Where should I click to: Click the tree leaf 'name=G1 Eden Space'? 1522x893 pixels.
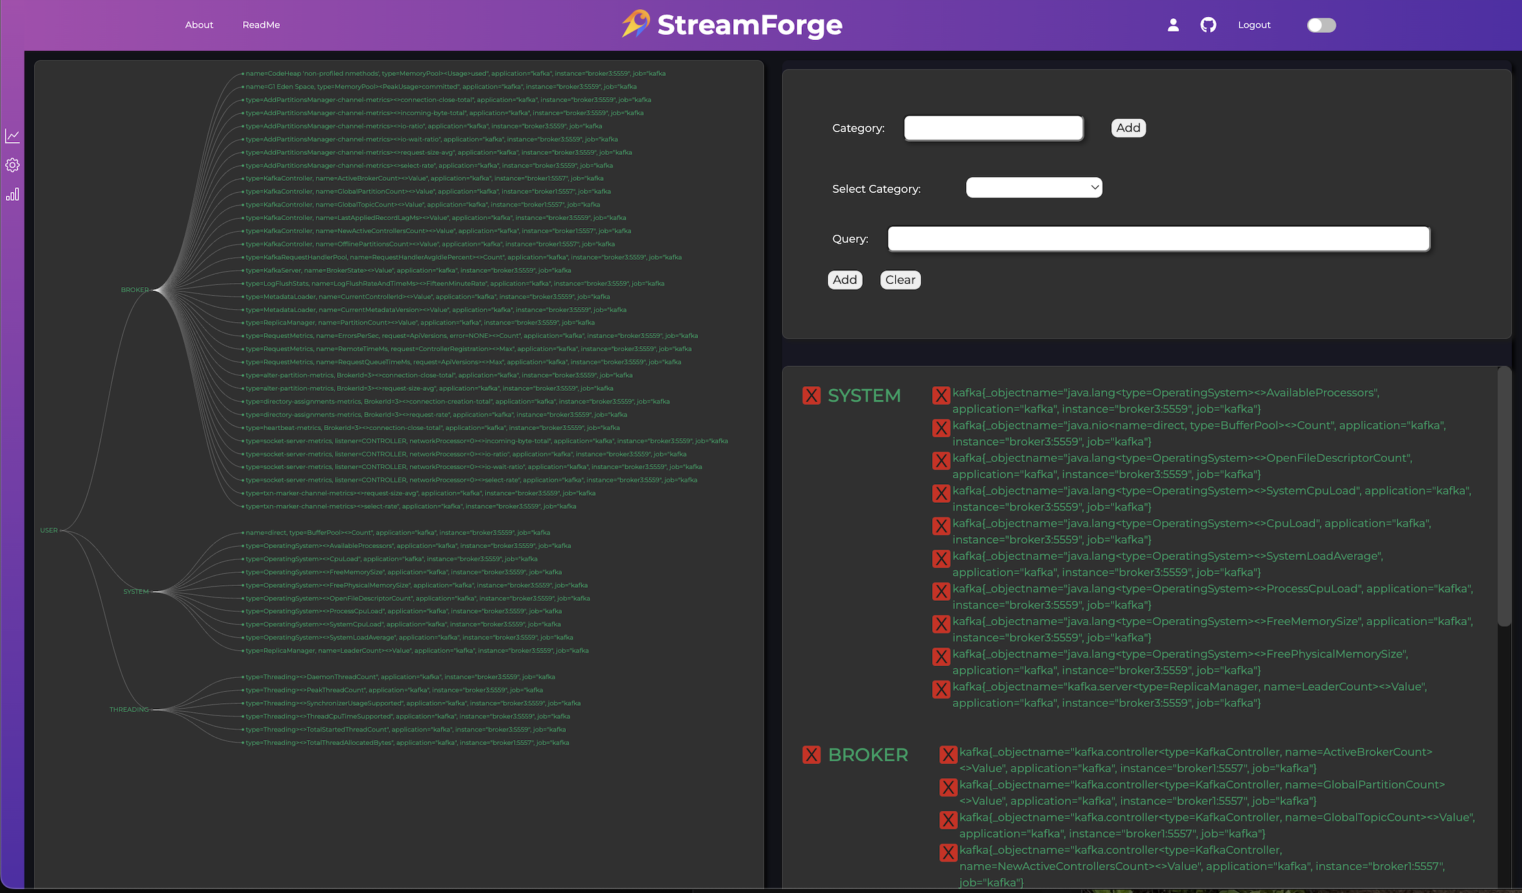(x=441, y=87)
